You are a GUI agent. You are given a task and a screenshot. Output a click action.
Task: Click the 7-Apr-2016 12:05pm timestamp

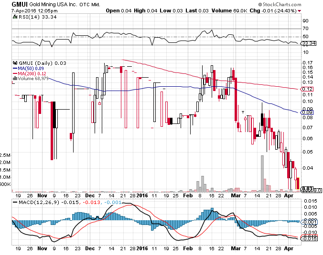[34, 10]
